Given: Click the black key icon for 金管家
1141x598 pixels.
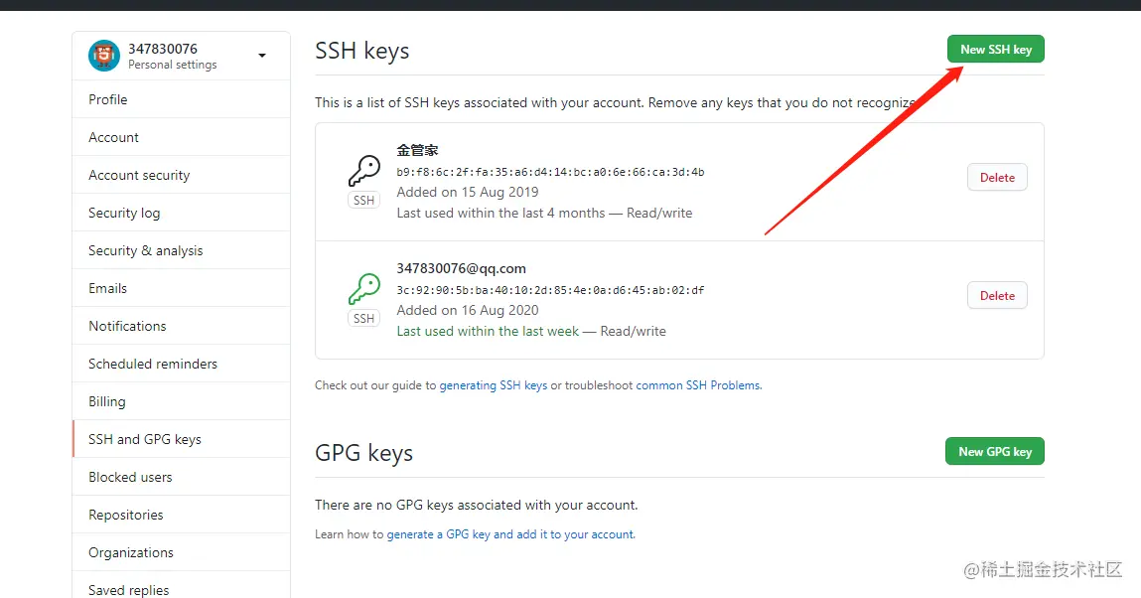Looking at the screenshot, I should (x=363, y=171).
